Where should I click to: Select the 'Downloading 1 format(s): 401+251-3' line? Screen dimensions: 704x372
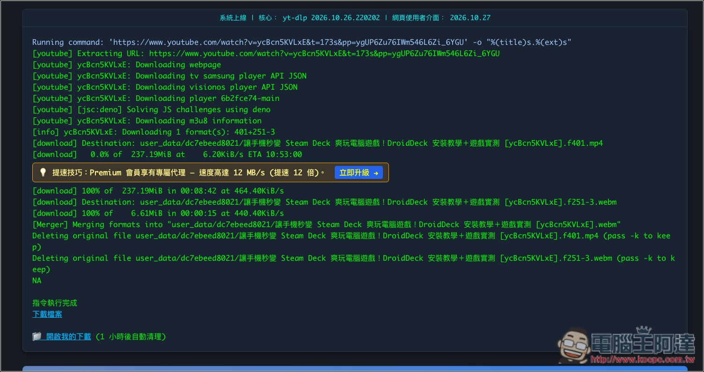click(154, 132)
